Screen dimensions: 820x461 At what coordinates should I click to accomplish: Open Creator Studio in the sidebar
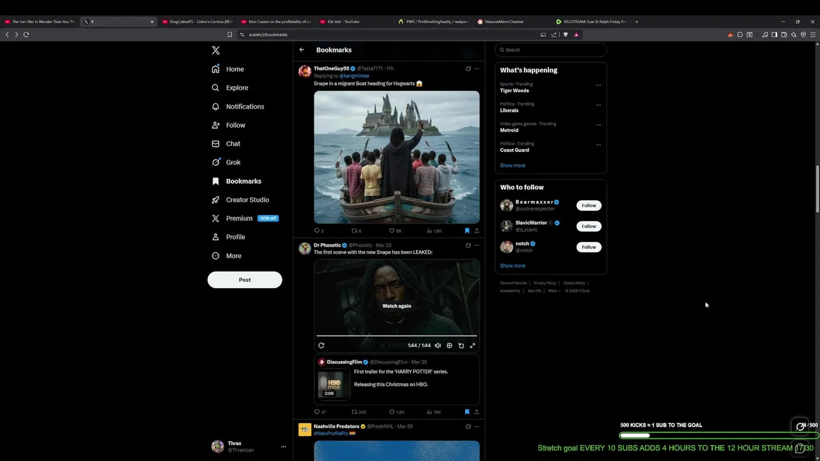tap(240, 200)
